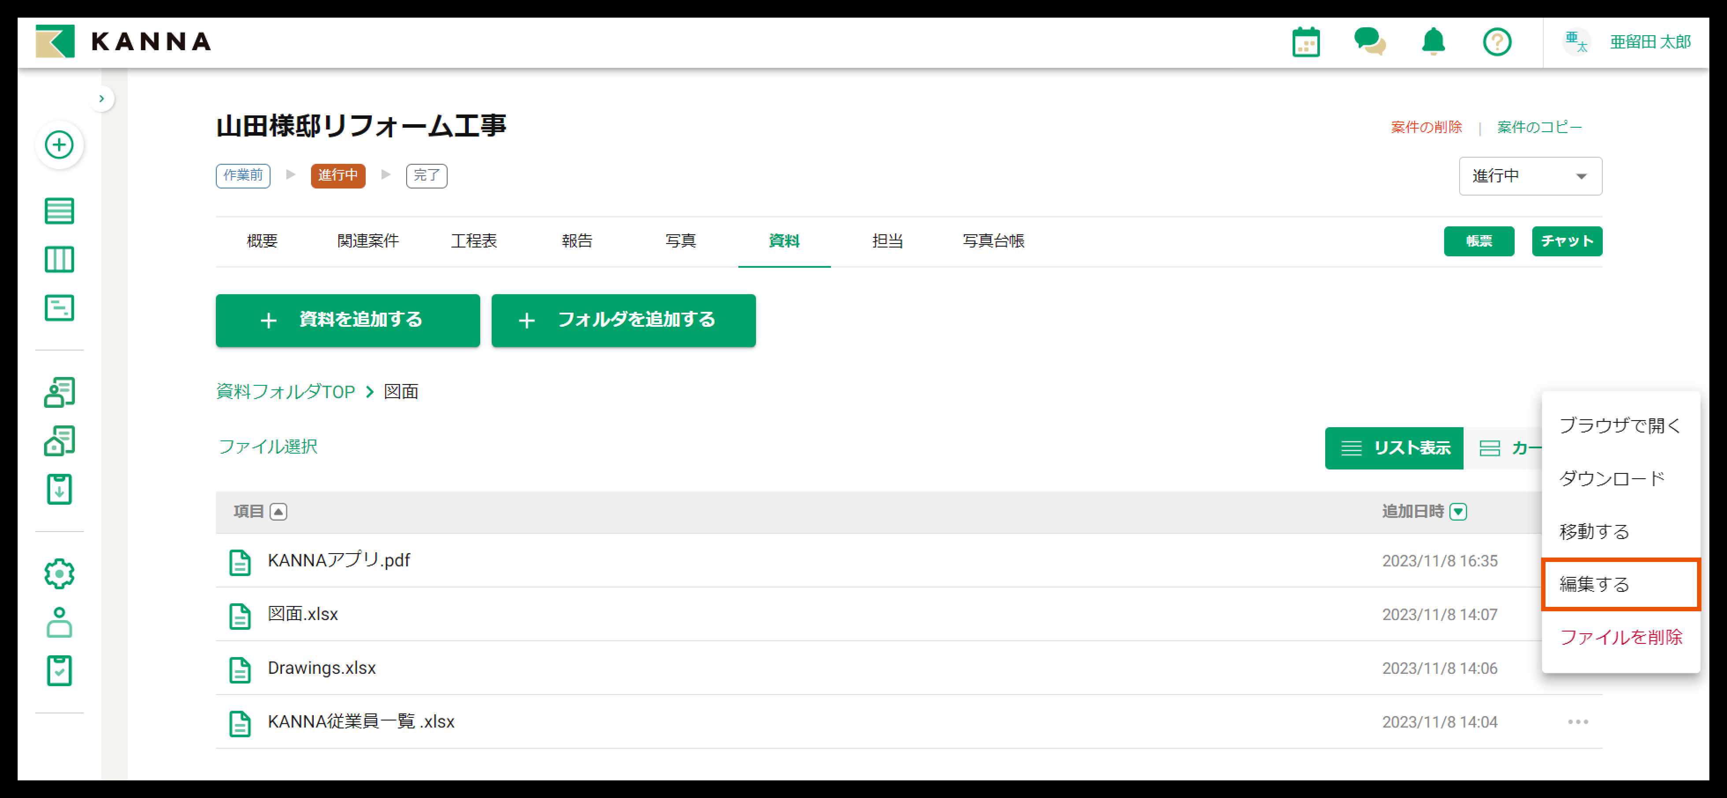Open the file KANNAアプリ.pdf
The width and height of the screenshot is (1727, 798).
tap(338, 561)
